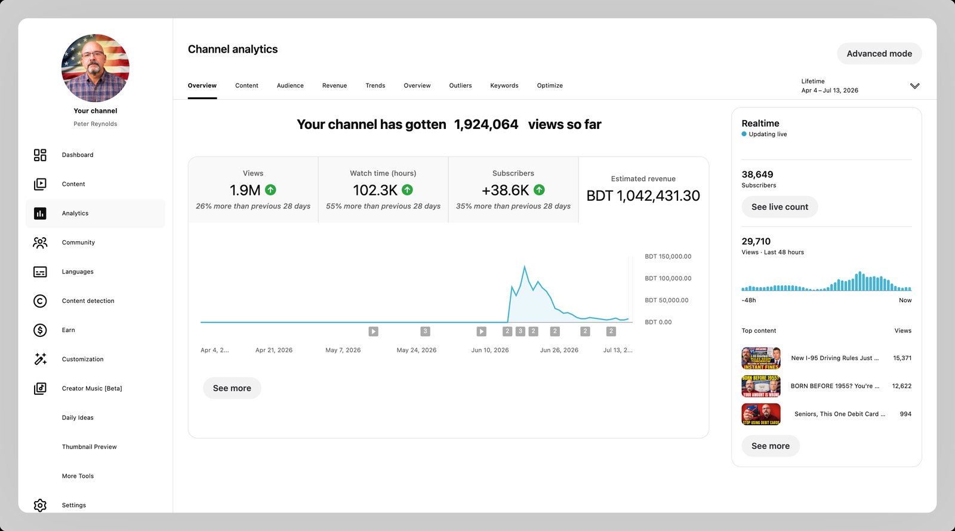
Task: Click the "1,924,064" total views figure
Action: click(x=486, y=125)
